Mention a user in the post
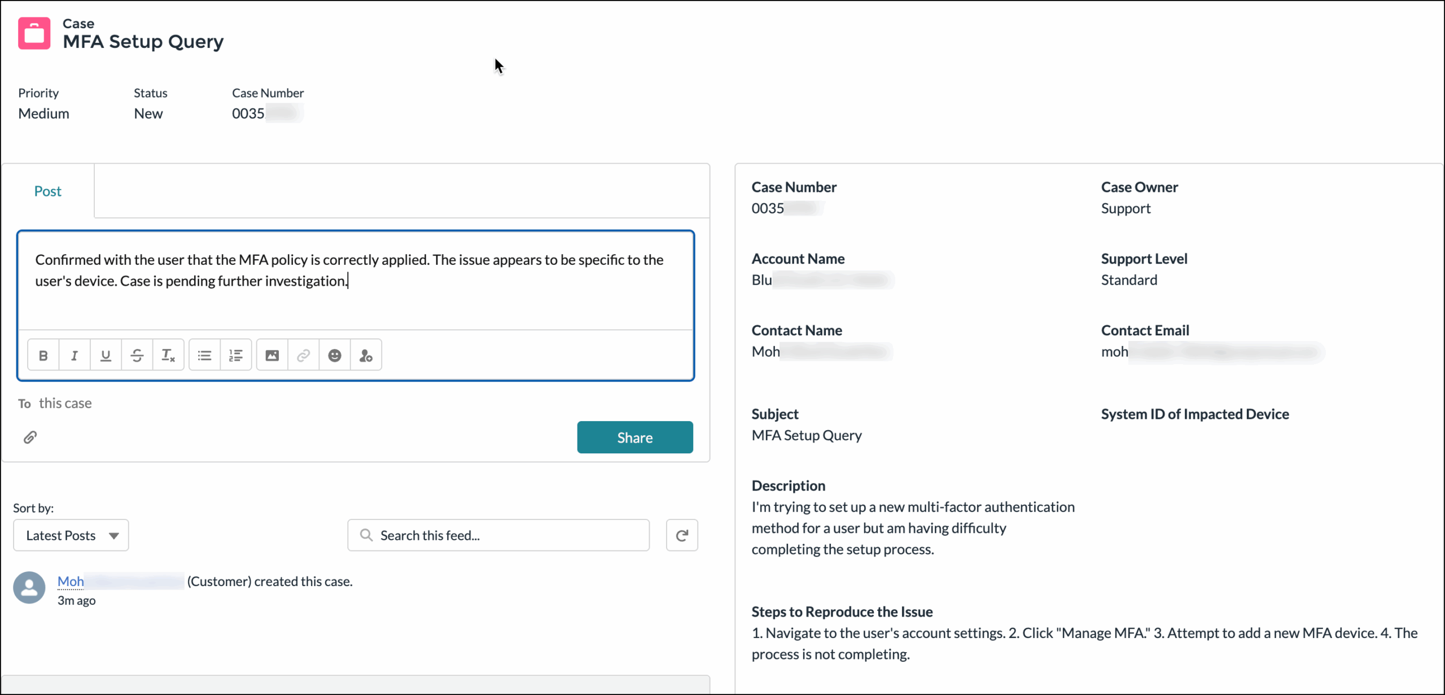Screen dimensions: 1445x695 pyautogui.click(x=366, y=355)
